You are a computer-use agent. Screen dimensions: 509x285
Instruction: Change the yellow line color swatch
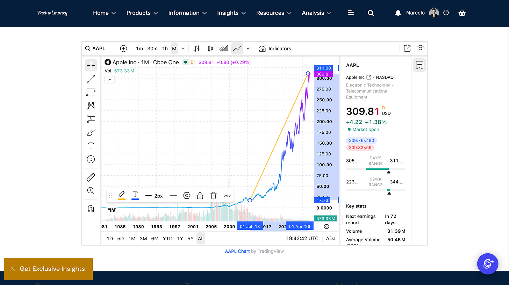click(122, 196)
